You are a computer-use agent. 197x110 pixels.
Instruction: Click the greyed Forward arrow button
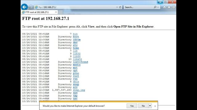click(31, 7)
